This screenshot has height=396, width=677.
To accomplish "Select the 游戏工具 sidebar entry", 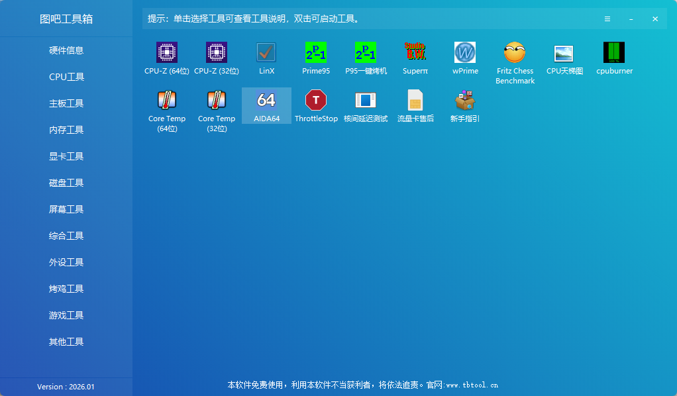I will click(x=66, y=315).
